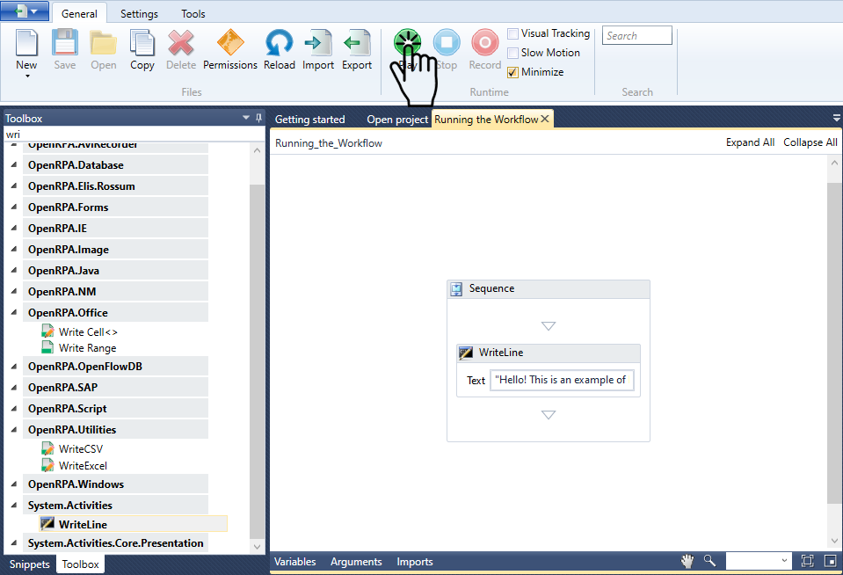The image size is (843, 575).
Task: Toggle the Toolbox pin icon
Action: tap(258, 117)
